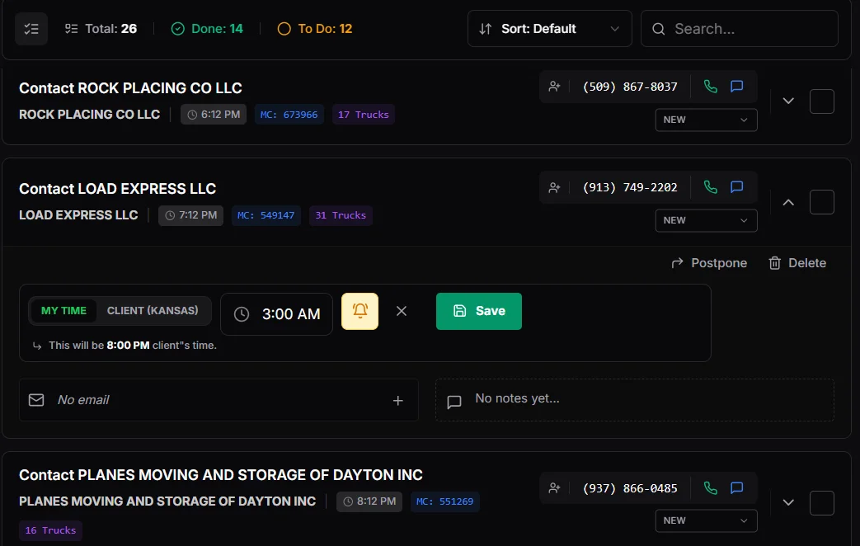This screenshot has width=860, height=546.
Task: Edit the 3:00 AM time field
Action: 276,314
